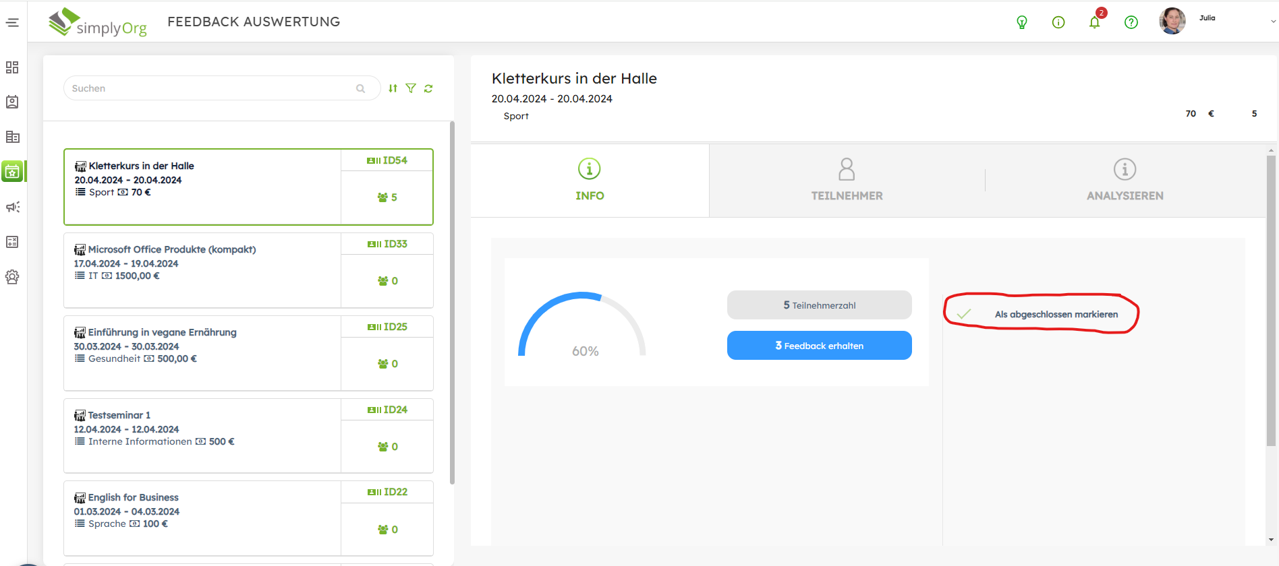
Task: Open the question mark help icon
Action: click(1131, 23)
